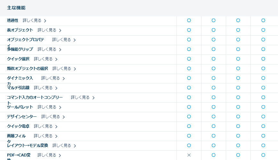
Task: Click third-column circle in ツールパレット row
Action: tap(238, 107)
